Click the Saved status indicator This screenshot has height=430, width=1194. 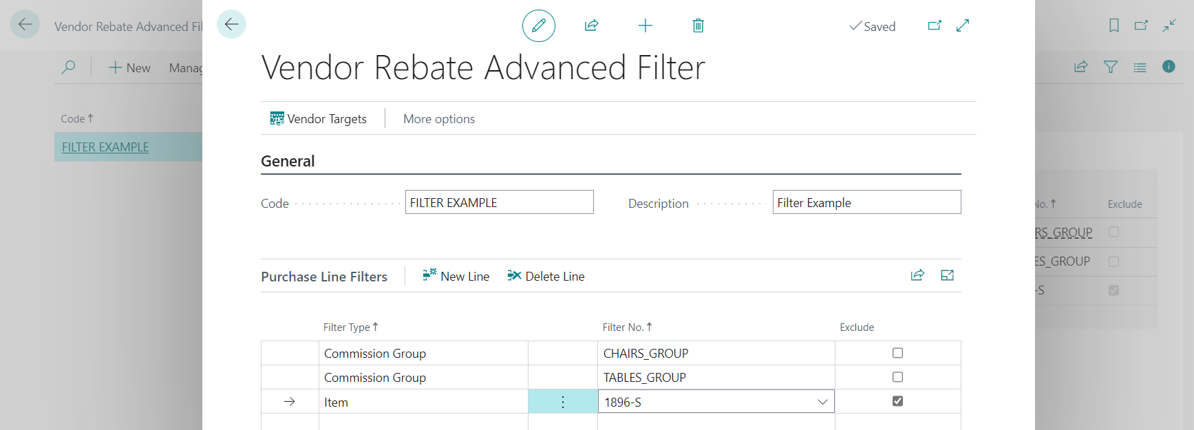tap(873, 26)
